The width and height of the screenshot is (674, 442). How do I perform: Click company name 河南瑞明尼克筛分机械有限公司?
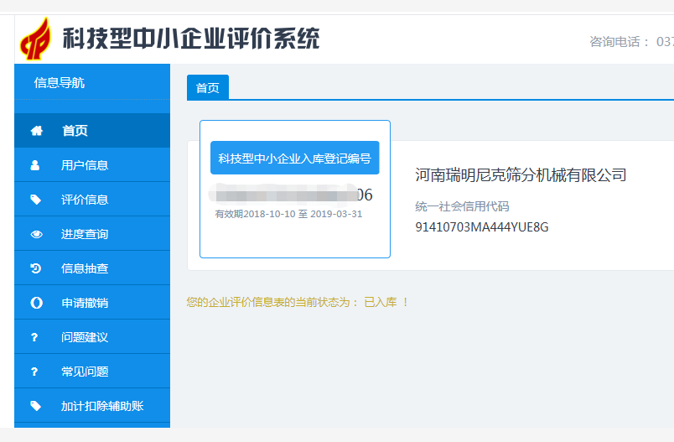[x=521, y=175]
